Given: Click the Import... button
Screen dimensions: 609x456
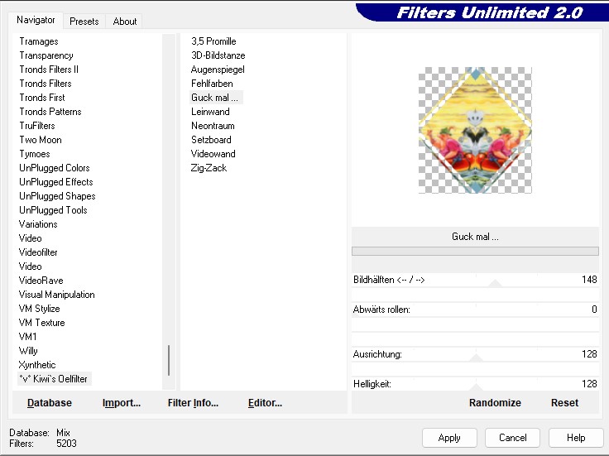Looking at the screenshot, I should (121, 403).
